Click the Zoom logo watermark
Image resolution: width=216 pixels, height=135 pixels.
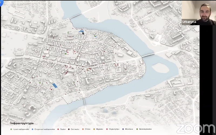tap(195, 128)
